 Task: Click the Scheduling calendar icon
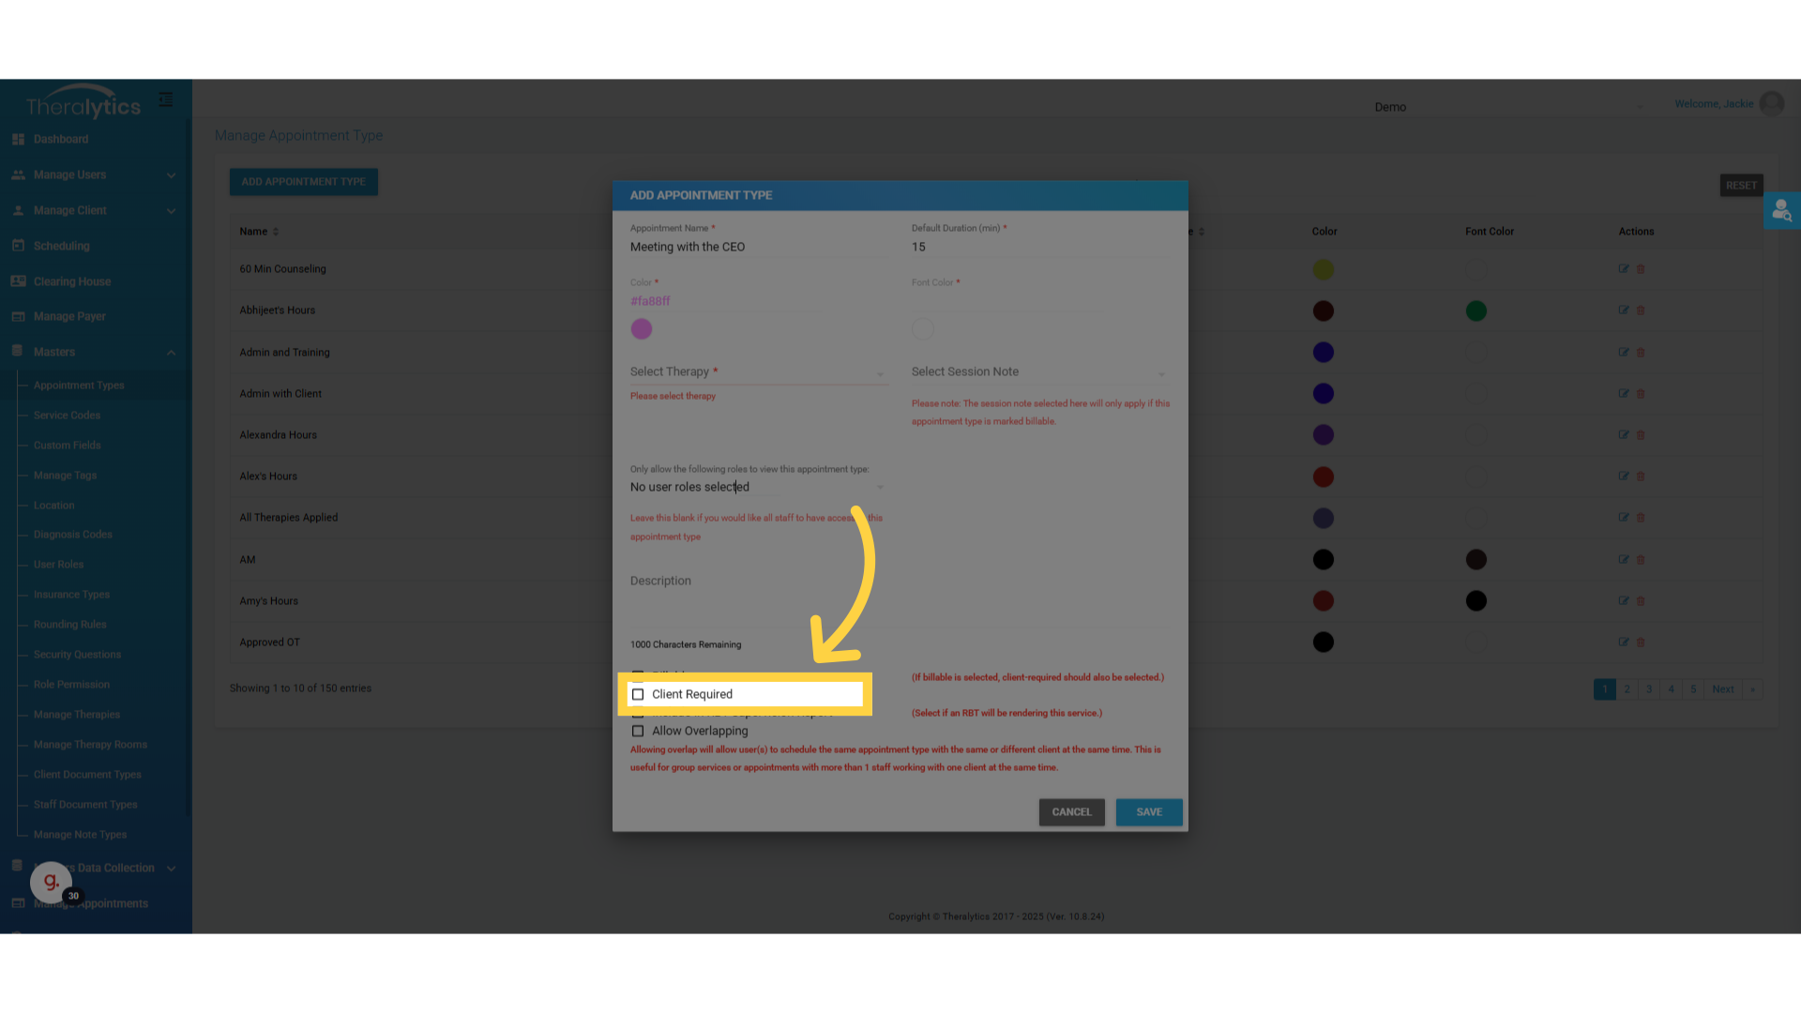click(x=18, y=246)
